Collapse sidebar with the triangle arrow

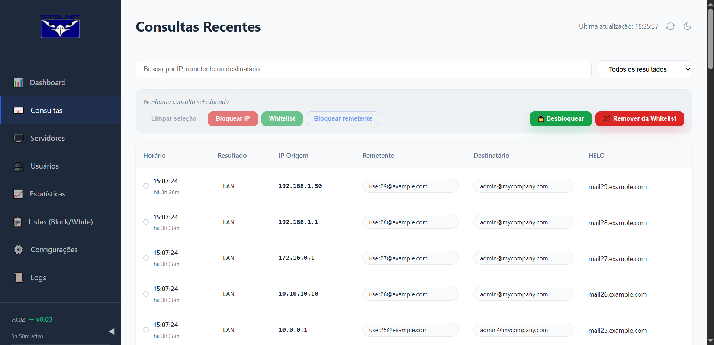(x=111, y=331)
